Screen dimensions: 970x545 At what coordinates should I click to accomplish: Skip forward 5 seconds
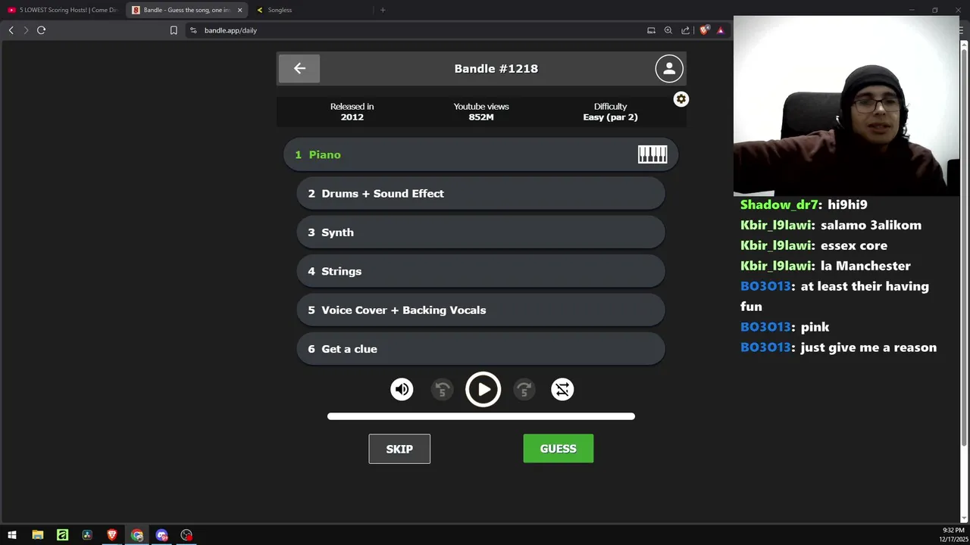(524, 390)
